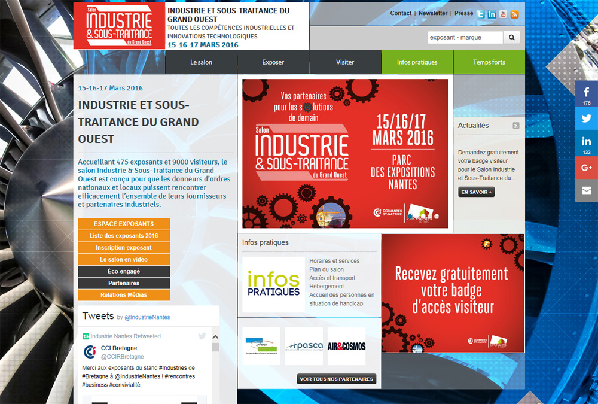This screenshot has width=598, height=404.
Task: Click the Partenaires button
Action: [x=124, y=283]
